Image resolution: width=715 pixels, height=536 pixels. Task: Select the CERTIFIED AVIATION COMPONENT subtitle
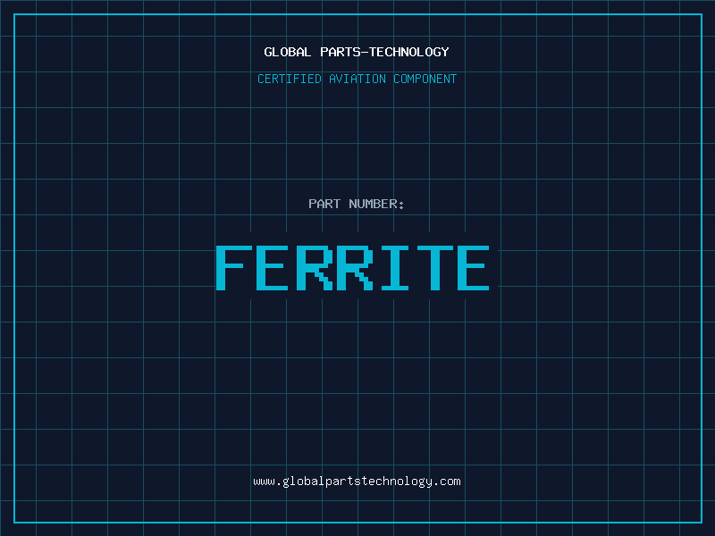[357, 79]
